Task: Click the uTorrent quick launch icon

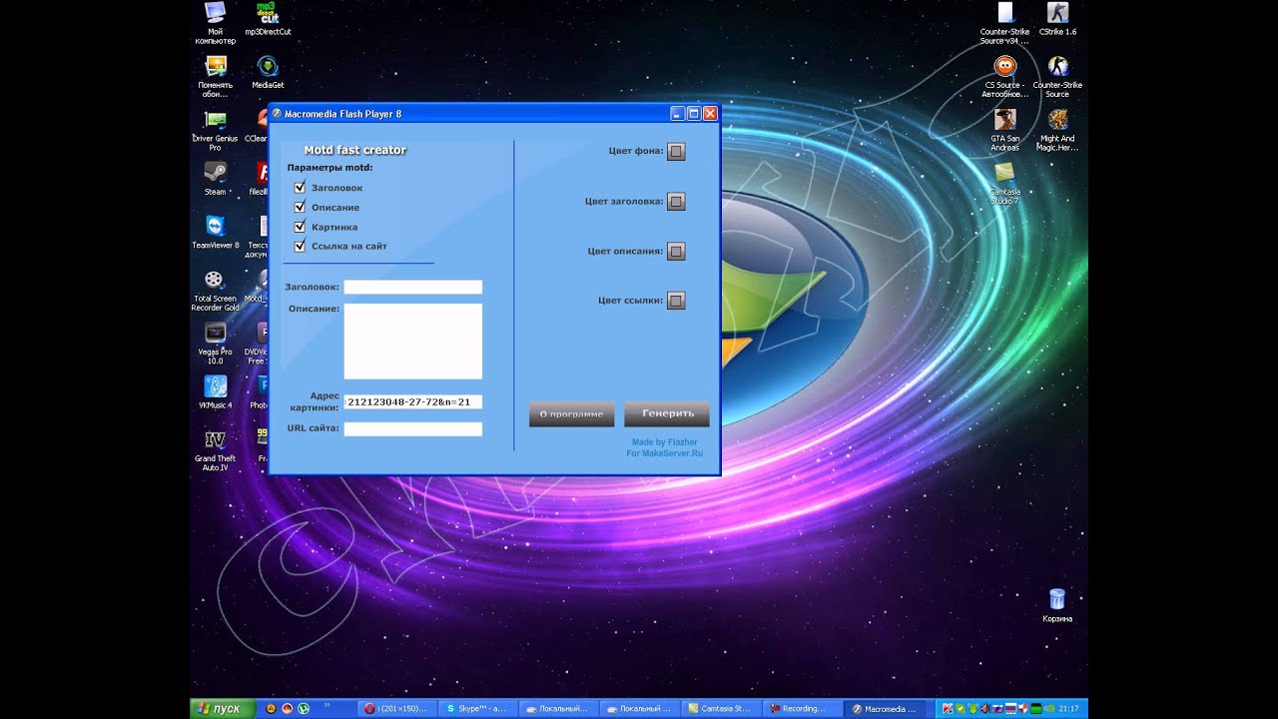Action: click(x=304, y=708)
